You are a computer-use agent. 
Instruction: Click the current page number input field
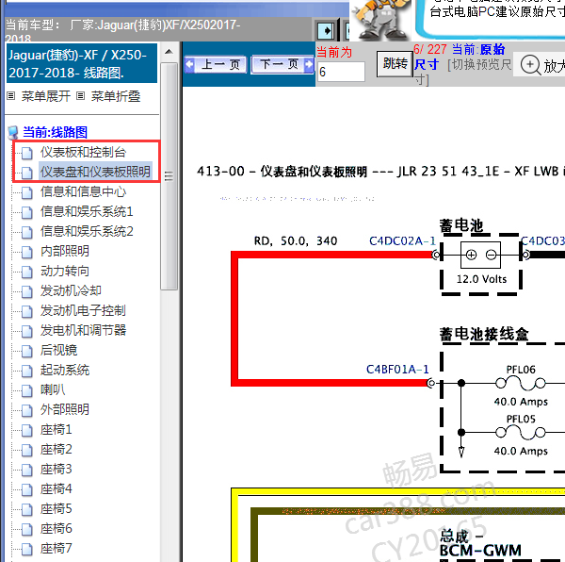[x=341, y=72]
